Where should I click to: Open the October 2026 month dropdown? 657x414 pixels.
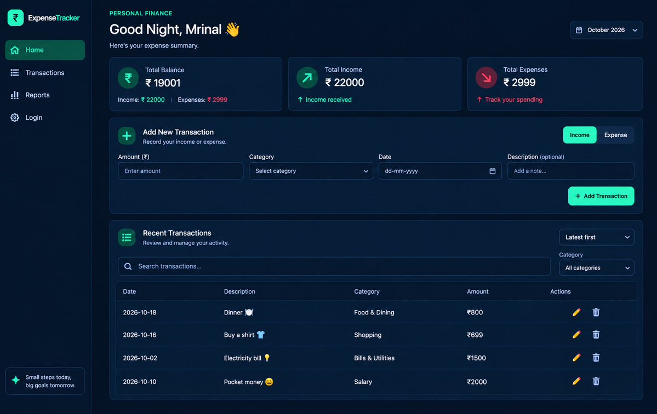click(x=606, y=30)
